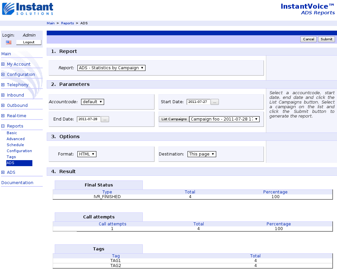Expand the My Account plus icon

coord(3,64)
